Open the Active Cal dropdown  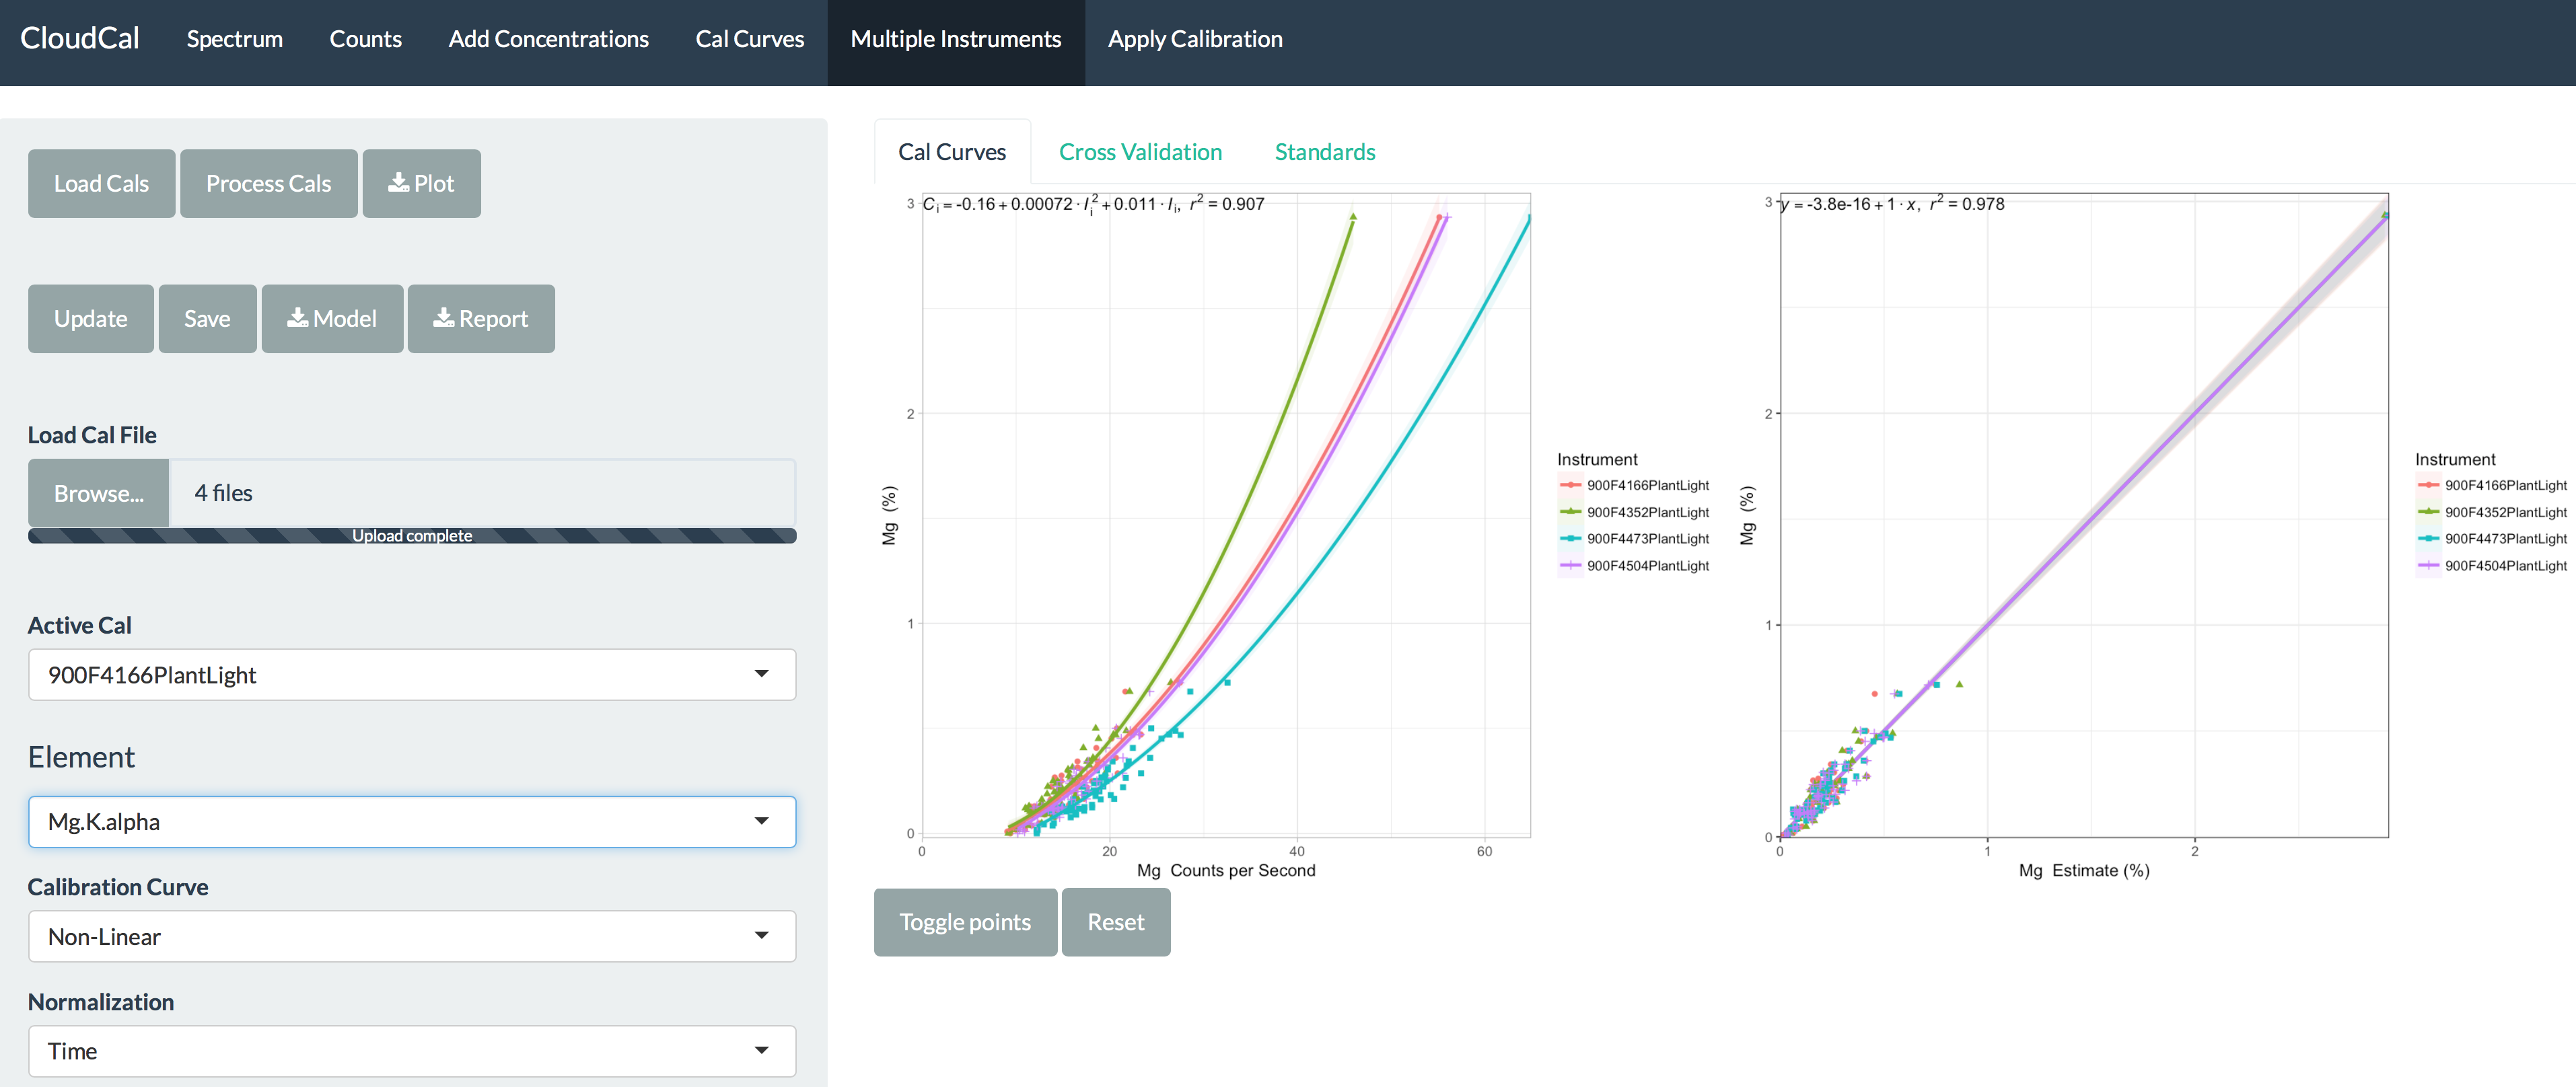point(412,675)
